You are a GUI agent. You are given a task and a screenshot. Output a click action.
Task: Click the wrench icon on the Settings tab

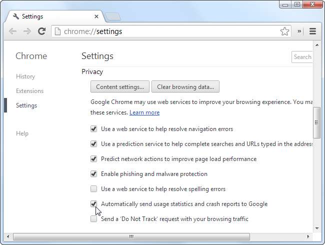coord(15,16)
